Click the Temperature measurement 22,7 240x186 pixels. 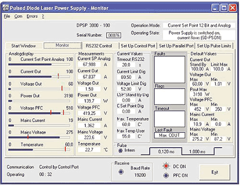tap(89, 150)
